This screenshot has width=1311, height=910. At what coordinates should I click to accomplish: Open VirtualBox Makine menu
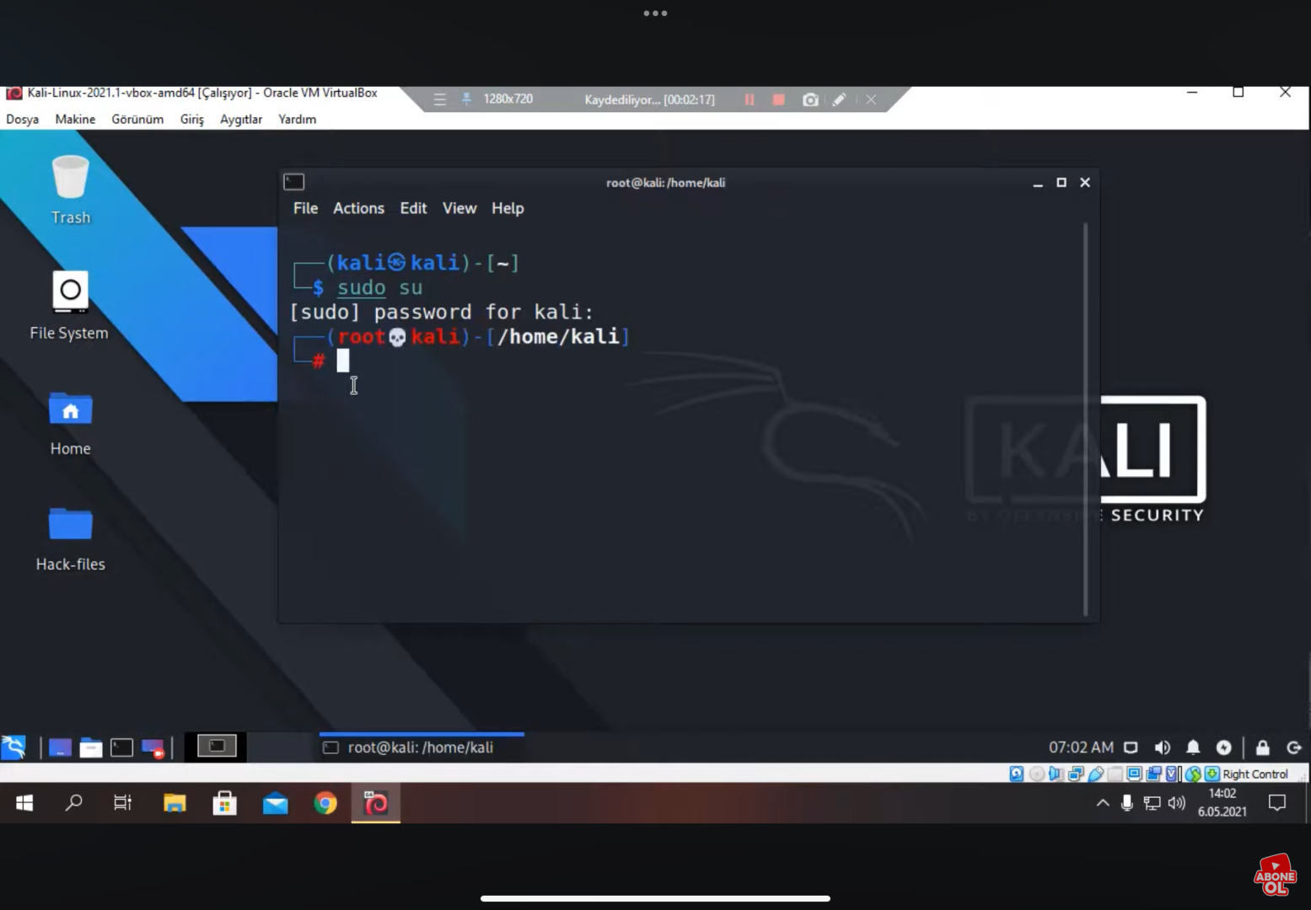click(75, 120)
